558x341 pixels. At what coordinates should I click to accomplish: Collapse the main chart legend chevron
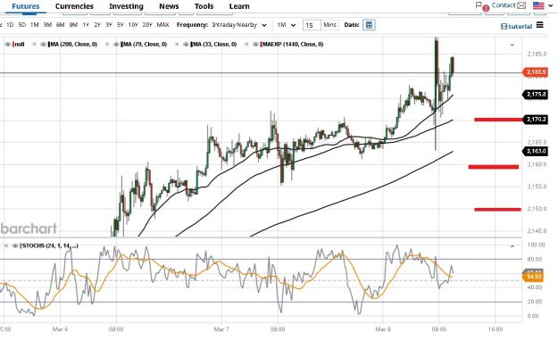click(512, 45)
